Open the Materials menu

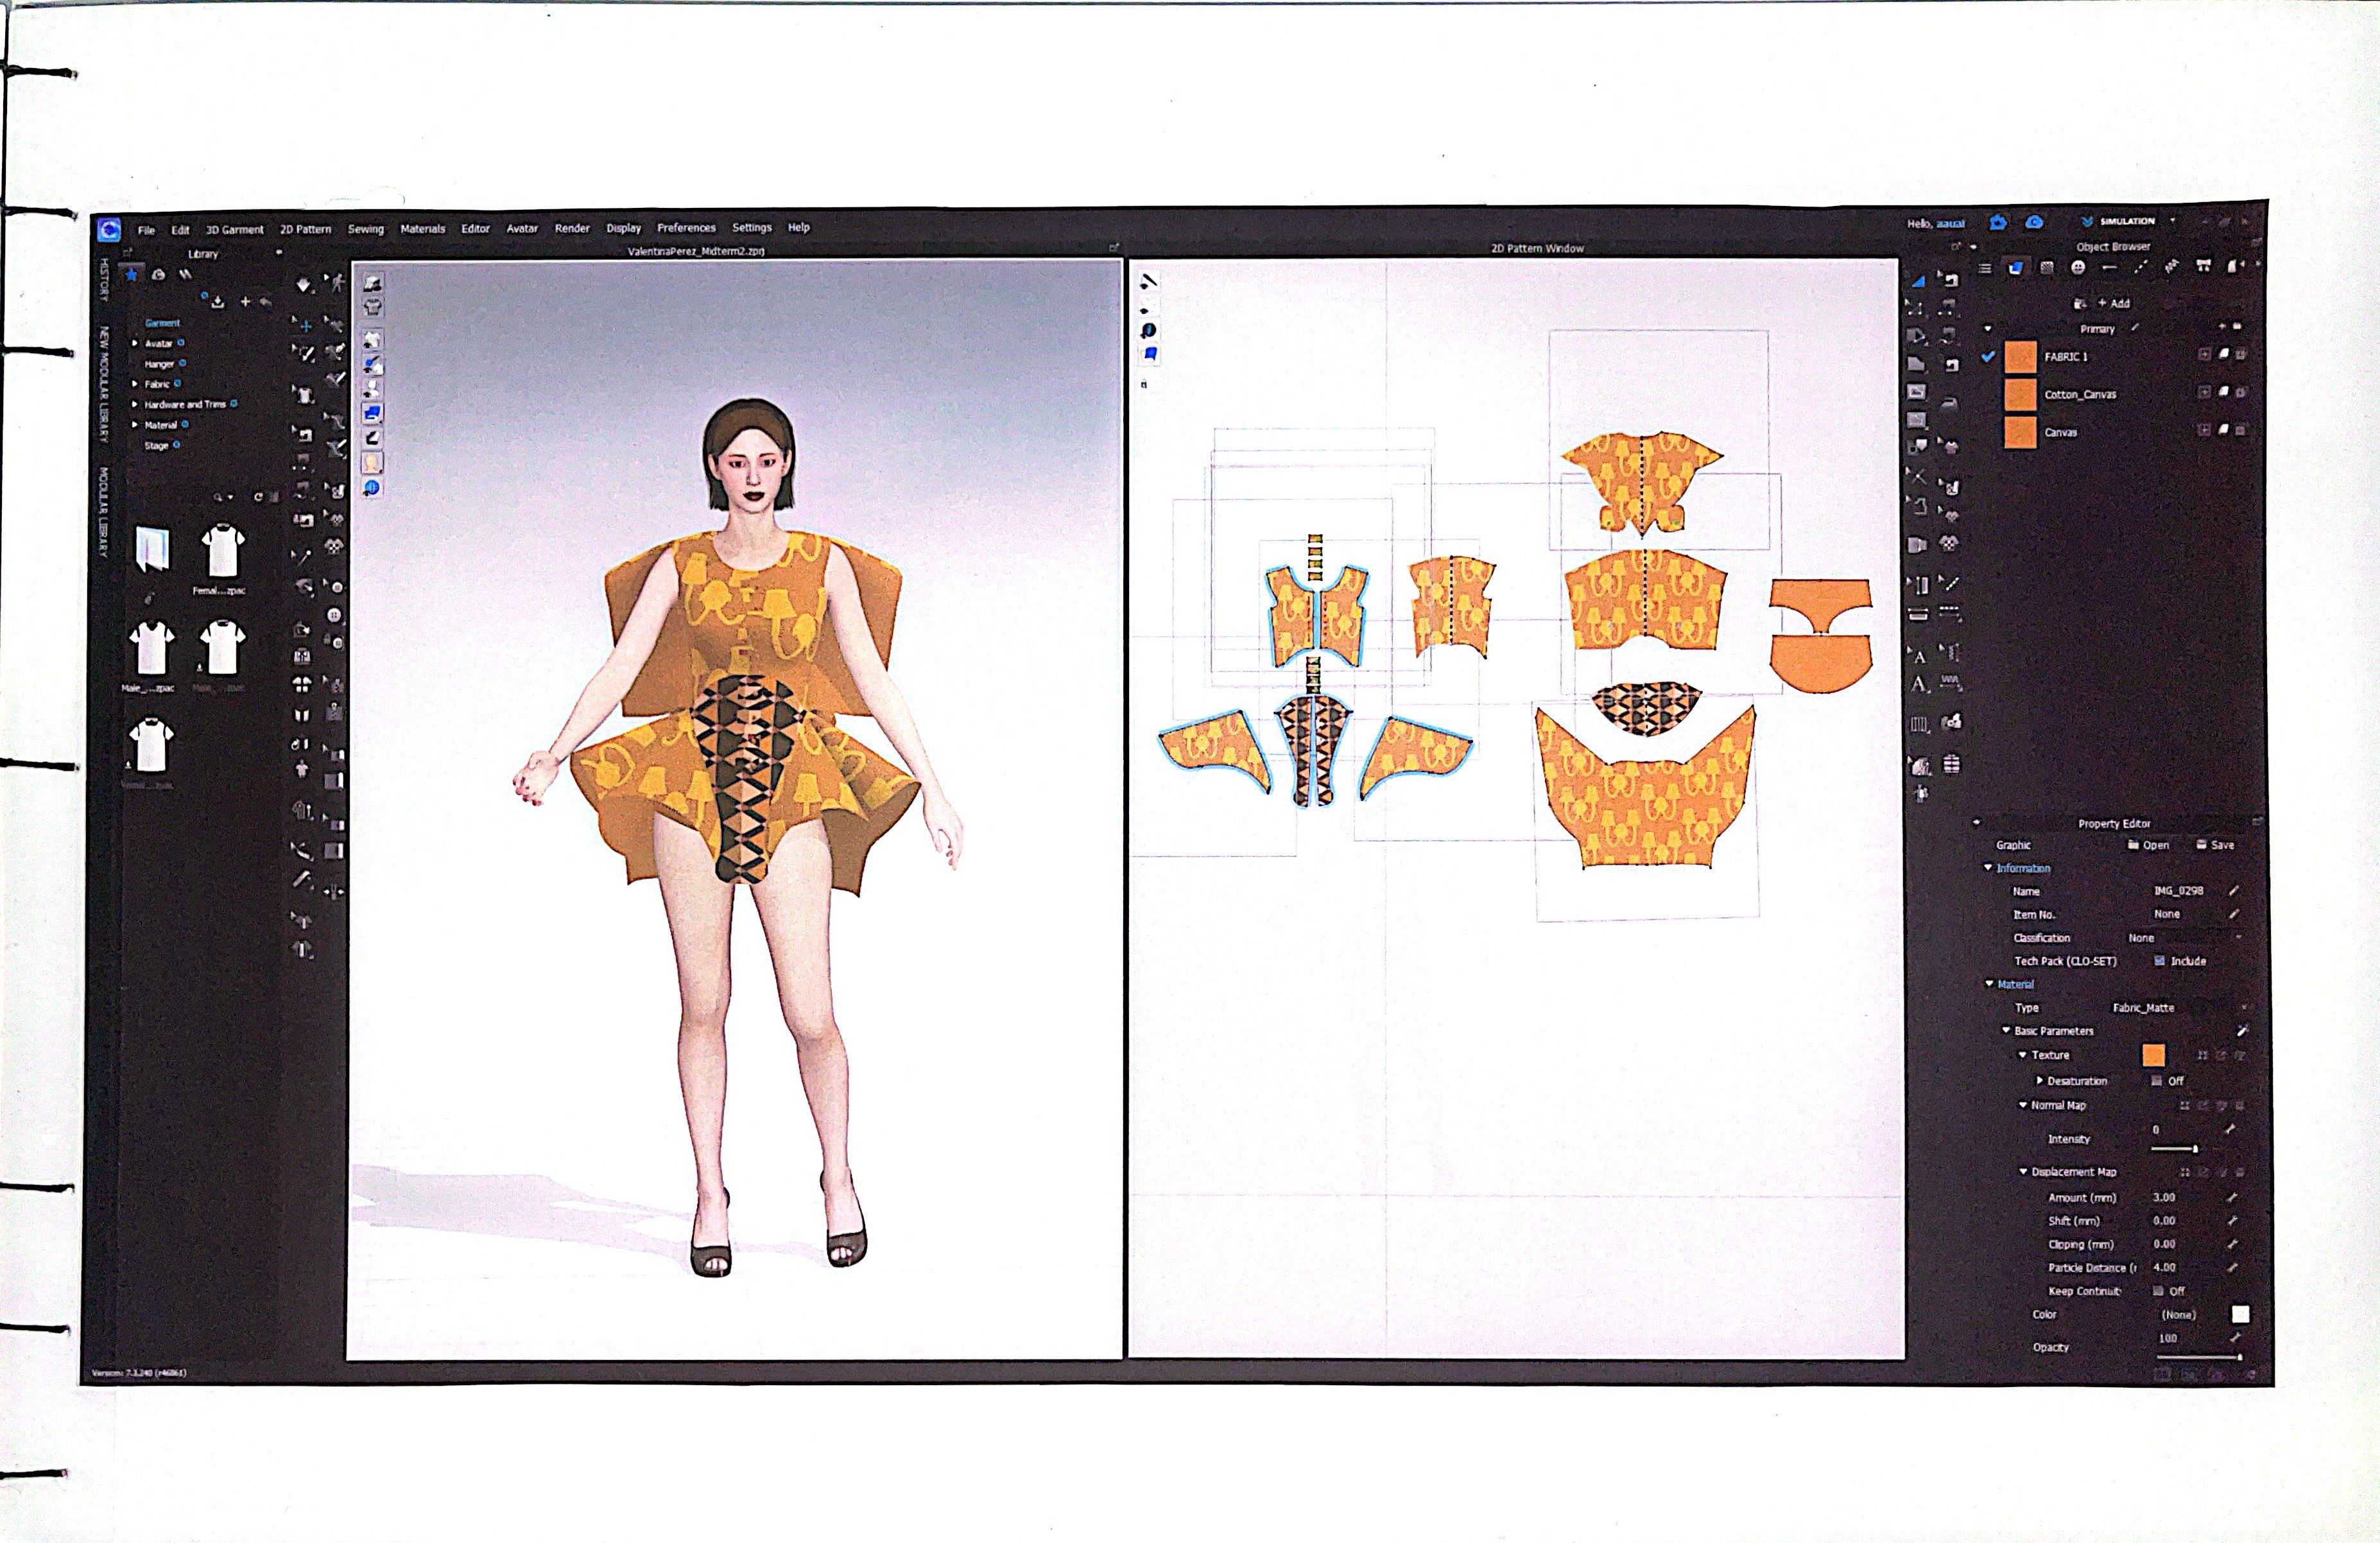[423, 229]
